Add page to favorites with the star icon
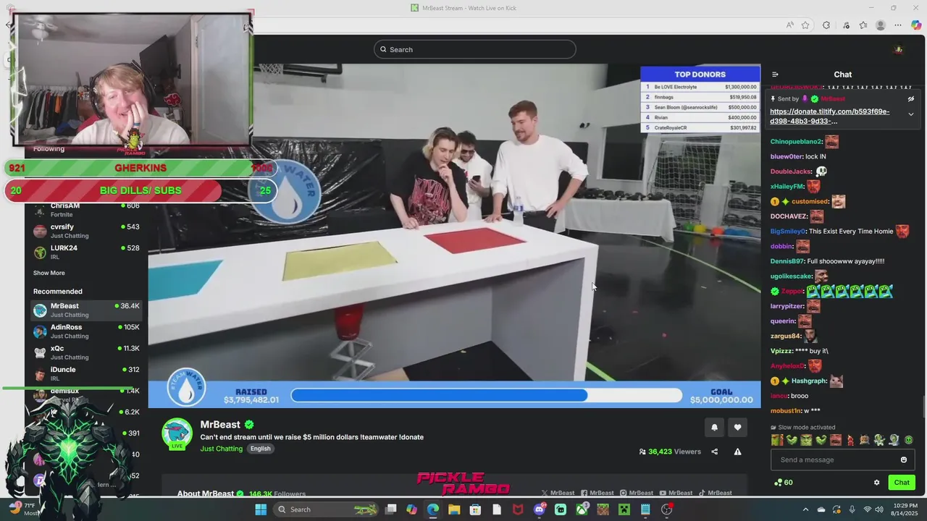 805,25
